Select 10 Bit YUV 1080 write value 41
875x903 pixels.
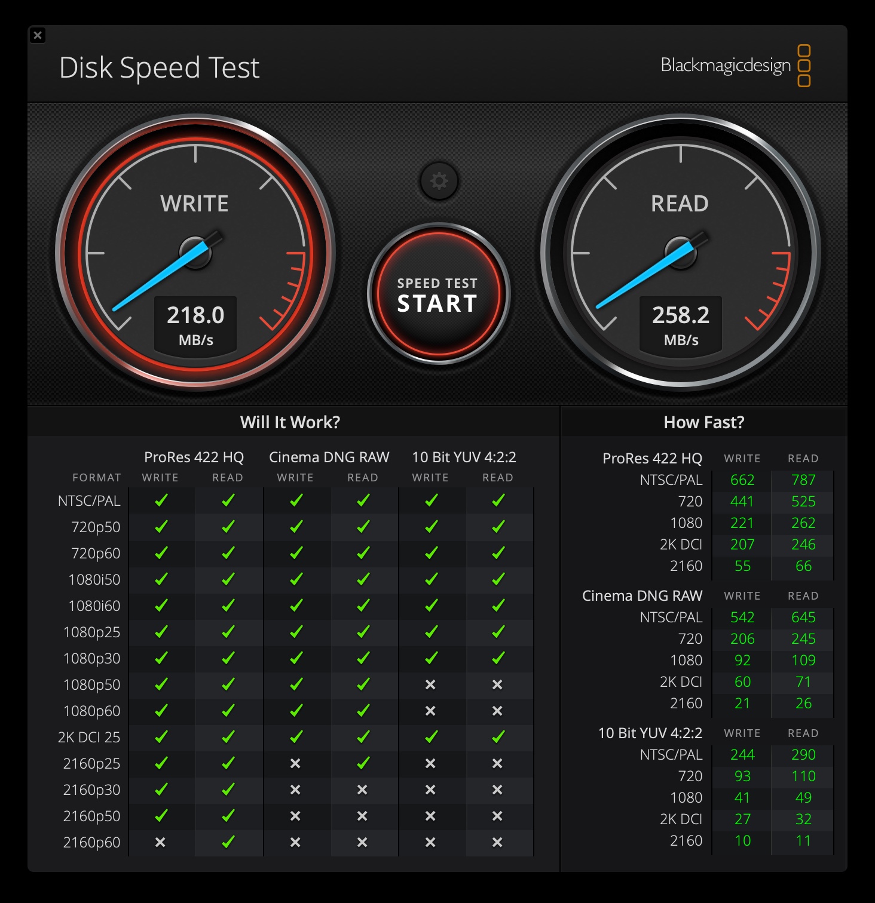click(742, 798)
